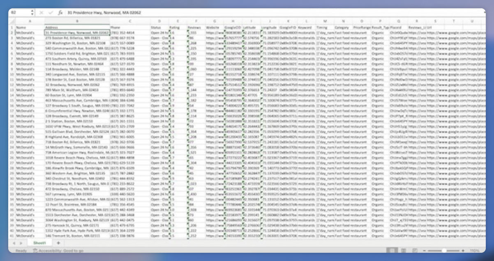
Task: Go to the next sheet with the right arrow
Action: point(21,243)
